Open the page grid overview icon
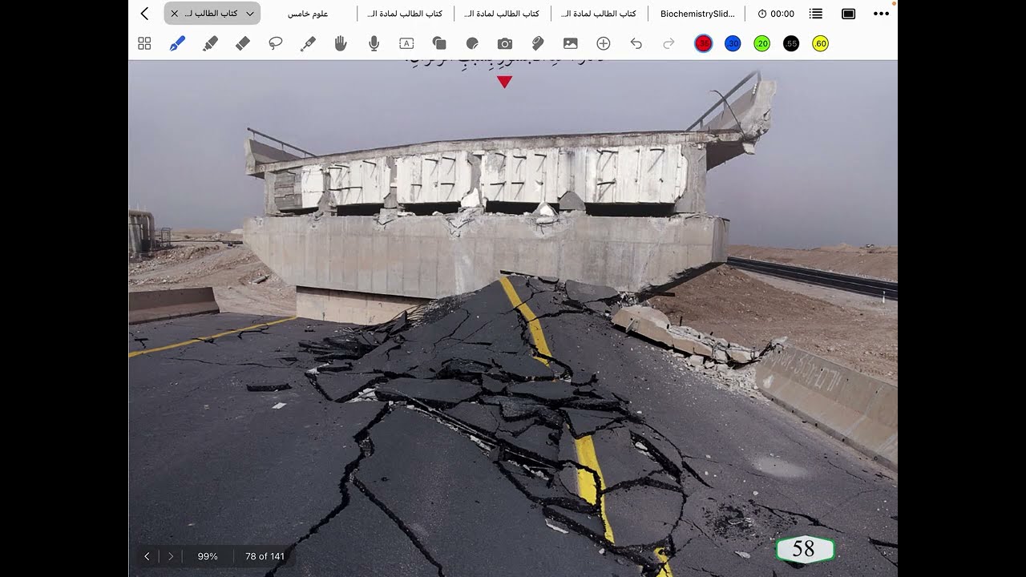The height and width of the screenshot is (577, 1026). (144, 43)
